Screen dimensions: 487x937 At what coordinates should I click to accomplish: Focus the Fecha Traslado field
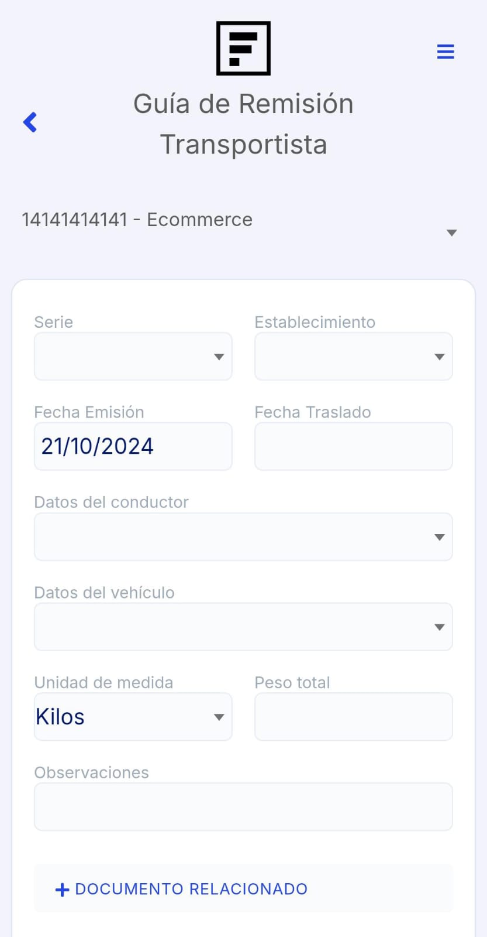pos(353,447)
